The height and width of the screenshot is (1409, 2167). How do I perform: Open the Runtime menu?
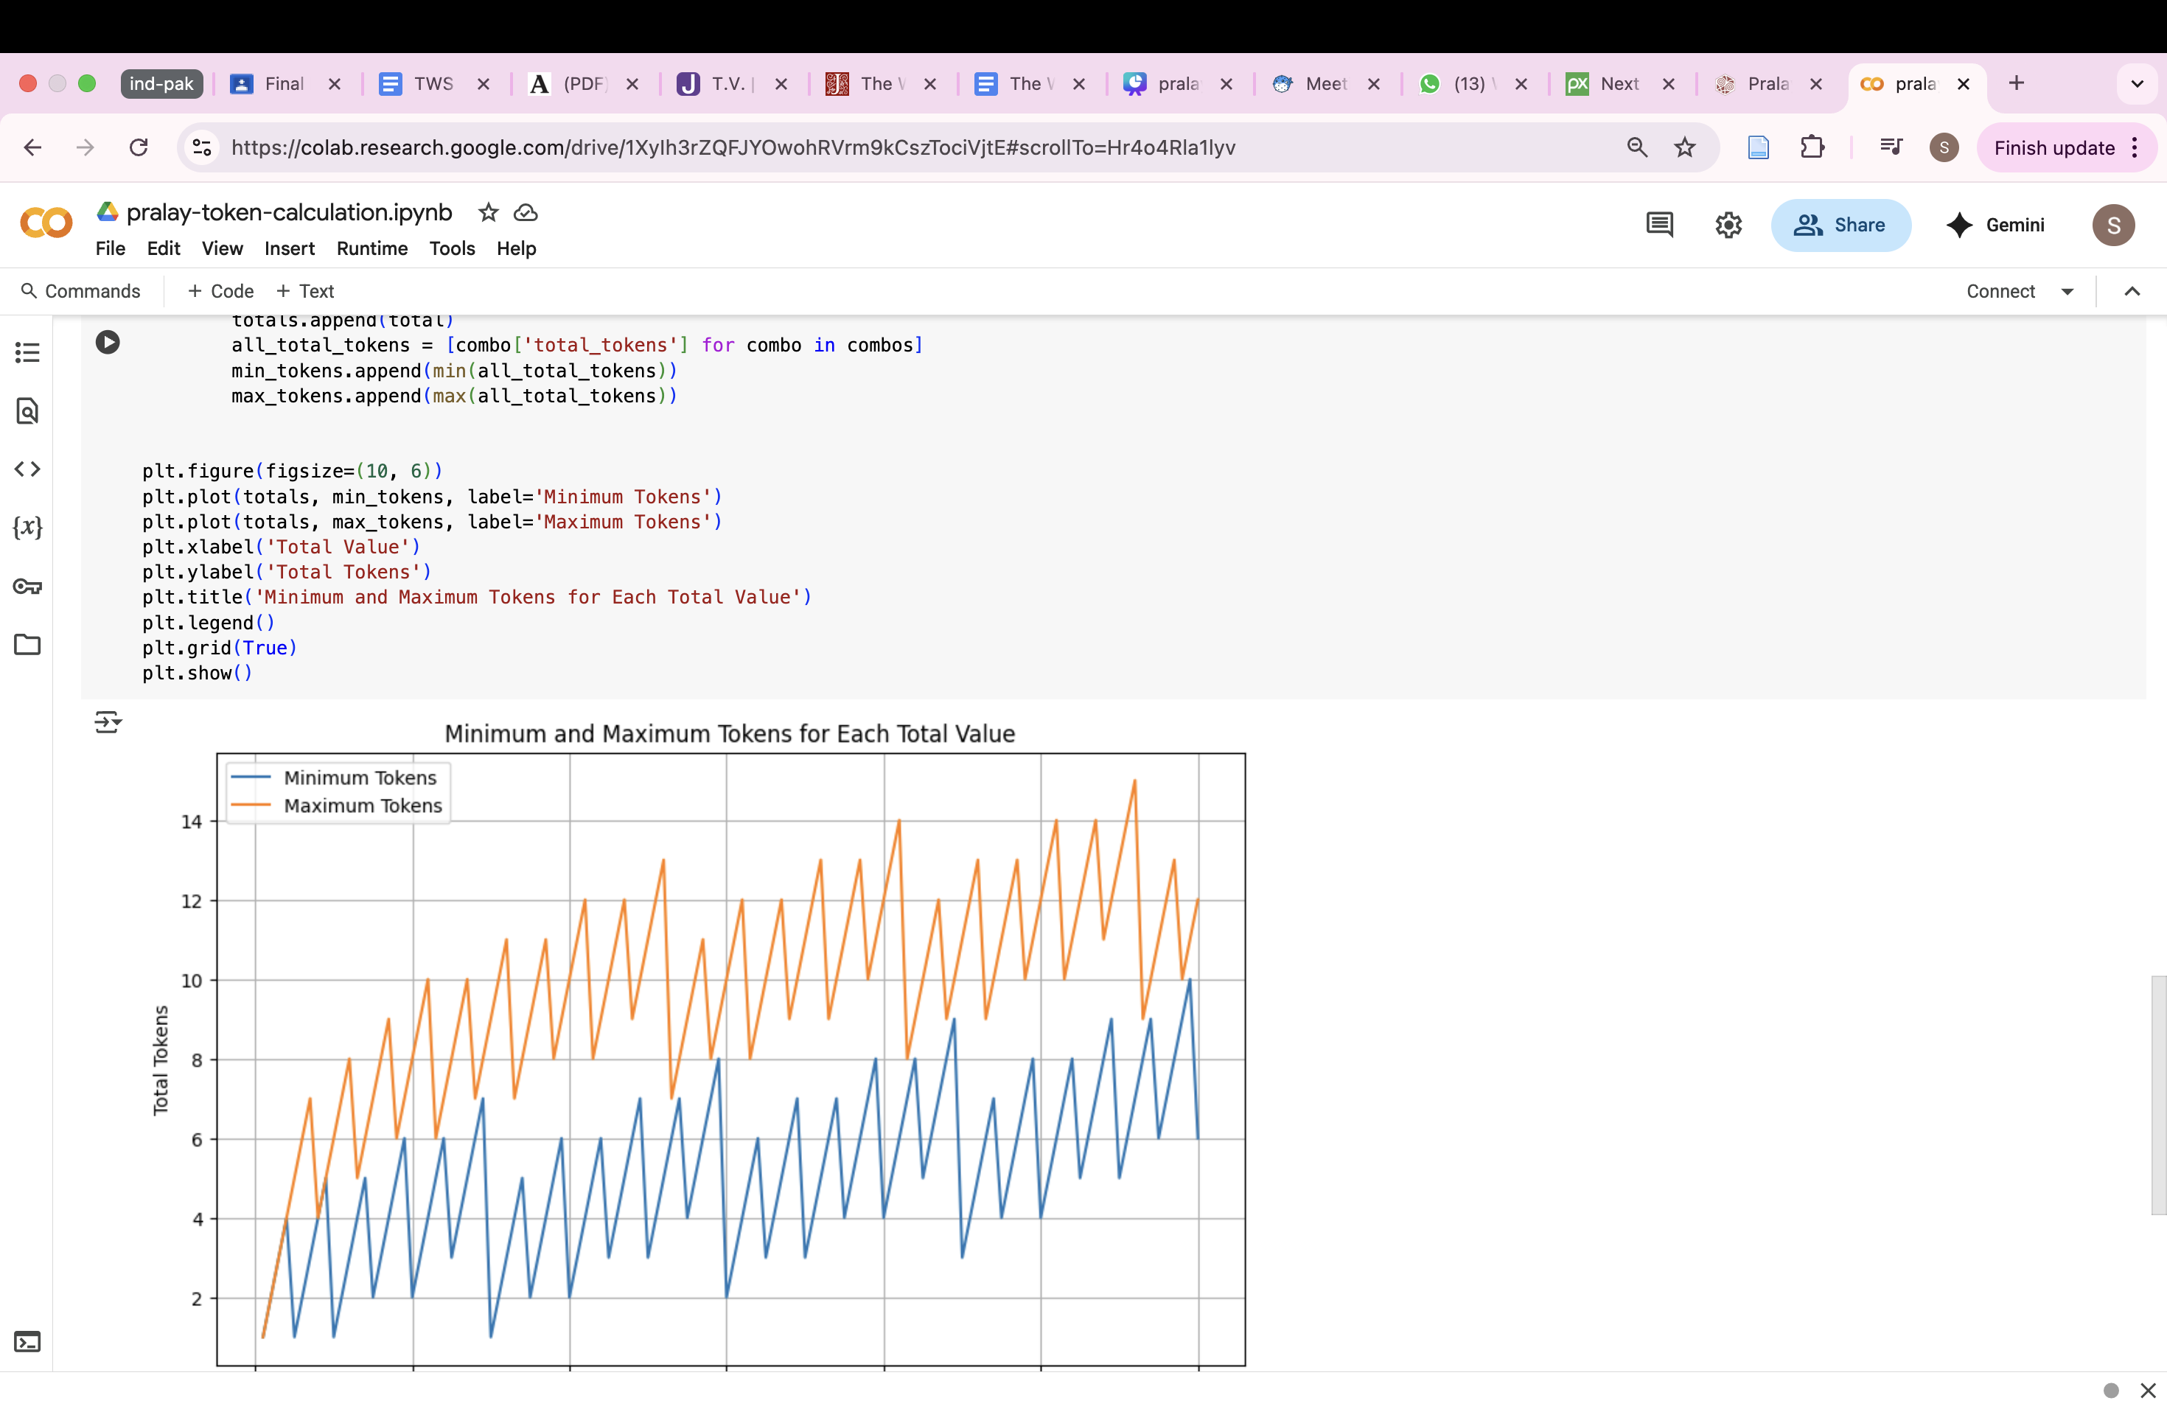371,248
